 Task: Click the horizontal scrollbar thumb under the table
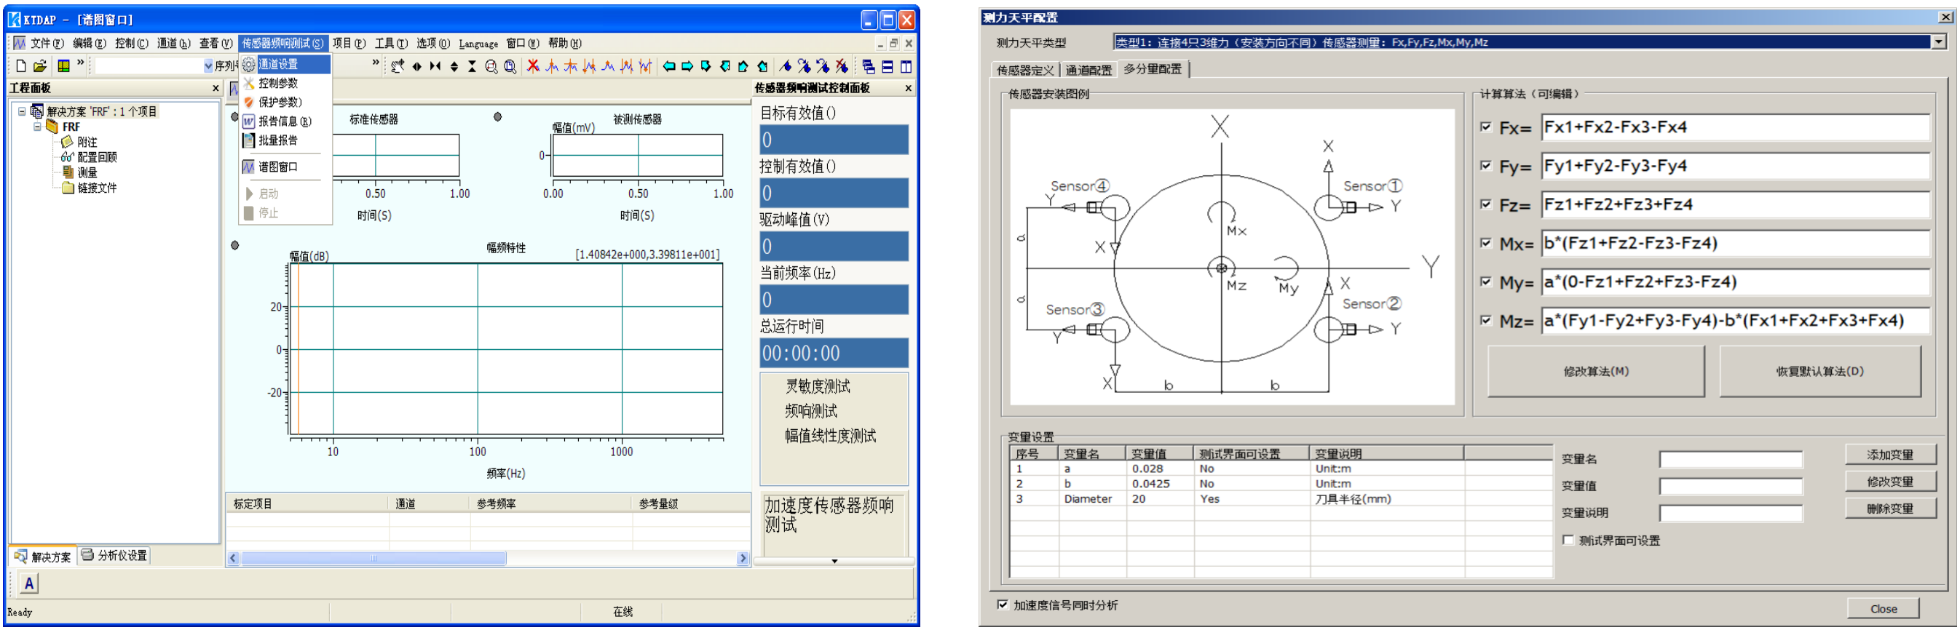click(x=374, y=559)
